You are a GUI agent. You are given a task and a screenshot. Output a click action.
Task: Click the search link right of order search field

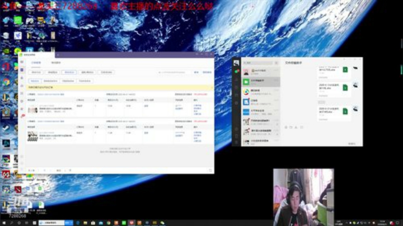tap(196, 72)
